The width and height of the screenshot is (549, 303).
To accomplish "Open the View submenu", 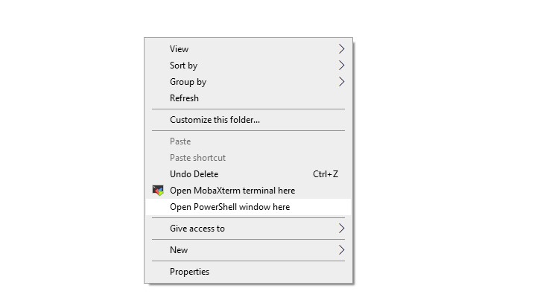I will coord(180,49).
